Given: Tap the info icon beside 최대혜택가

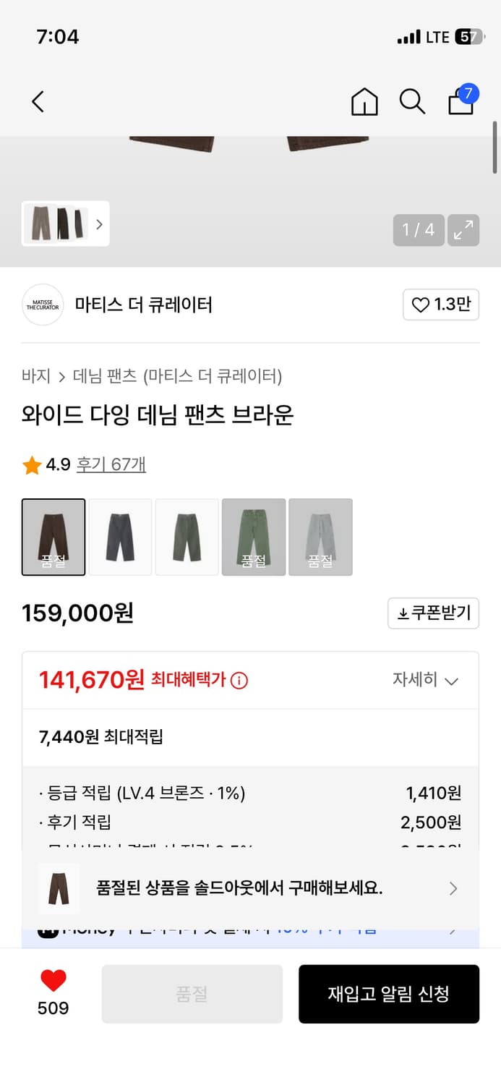Looking at the screenshot, I should click(x=239, y=681).
